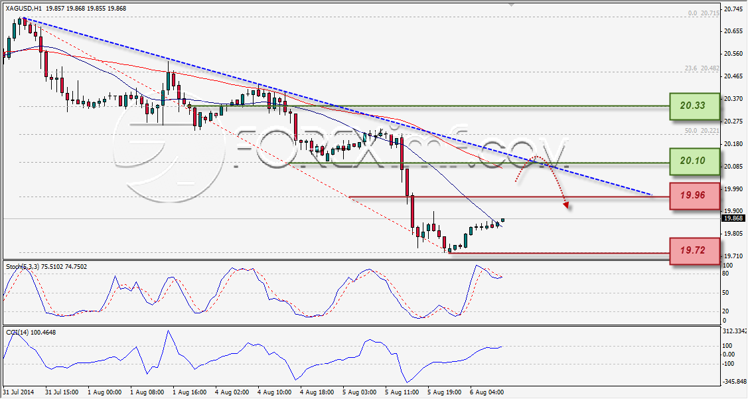Select the red 19.96 price label box
748x399 pixels.
tap(694, 196)
